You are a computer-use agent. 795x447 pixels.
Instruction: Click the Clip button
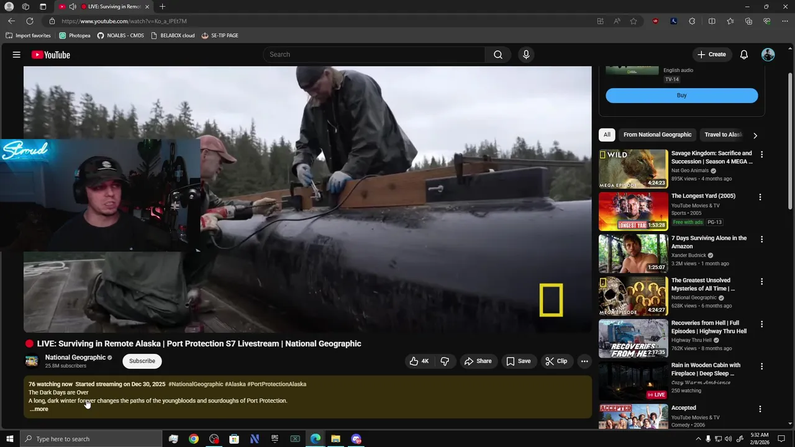click(x=556, y=361)
